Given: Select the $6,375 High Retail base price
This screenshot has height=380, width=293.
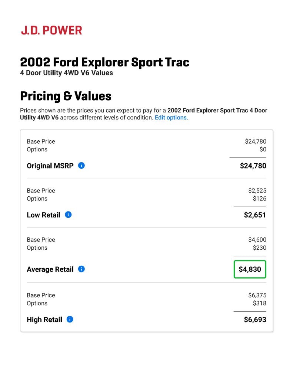Looking at the screenshot, I should pos(257,295).
